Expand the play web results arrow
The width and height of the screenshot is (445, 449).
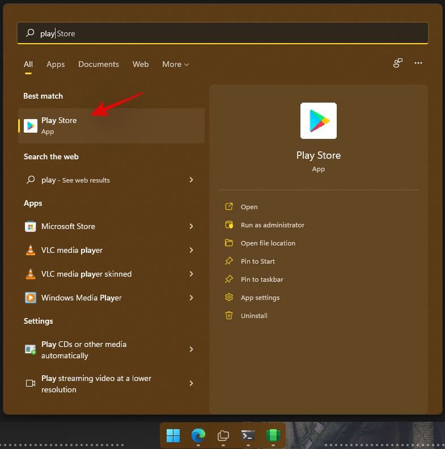click(191, 180)
